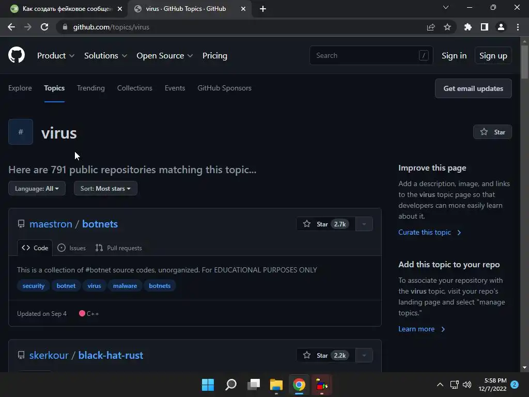The height and width of the screenshot is (397, 529).
Task: Close the Russian-titled first tab
Action: click(x=120, y=9)
